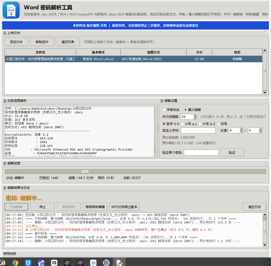
Task: Click the 当前: 00357 status text
Action: tap(132, 178)
